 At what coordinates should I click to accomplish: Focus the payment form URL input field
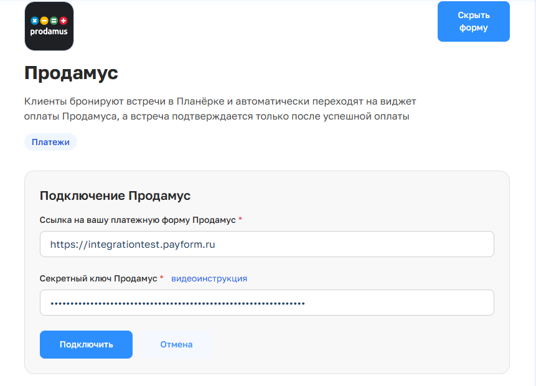click(266, 244)
